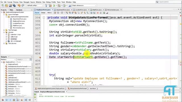Switch editor to Source view
The width and height of the screenshot is (182, 102).
pyautogui.click(x=37, y=12)
